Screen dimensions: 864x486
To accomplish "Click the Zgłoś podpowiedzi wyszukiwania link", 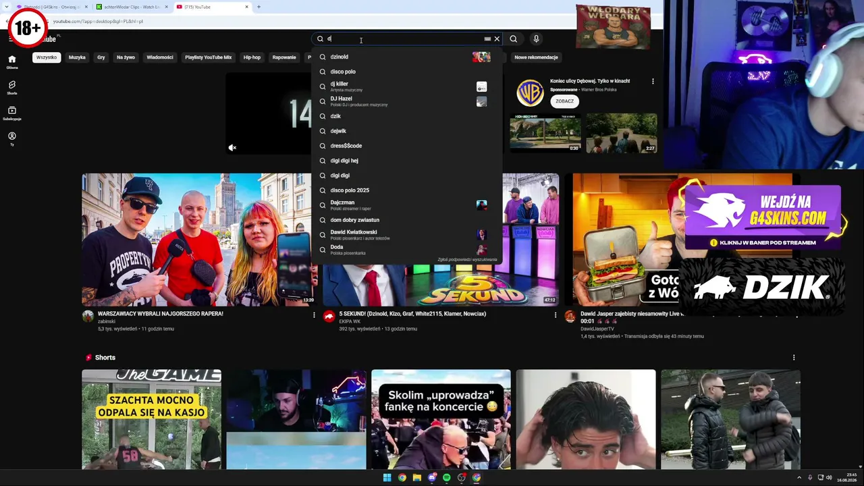I will coord(467,259).
